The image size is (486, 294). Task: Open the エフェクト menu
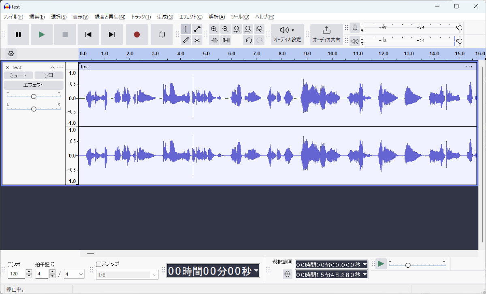pyautogui.click(x=190, y=17)
